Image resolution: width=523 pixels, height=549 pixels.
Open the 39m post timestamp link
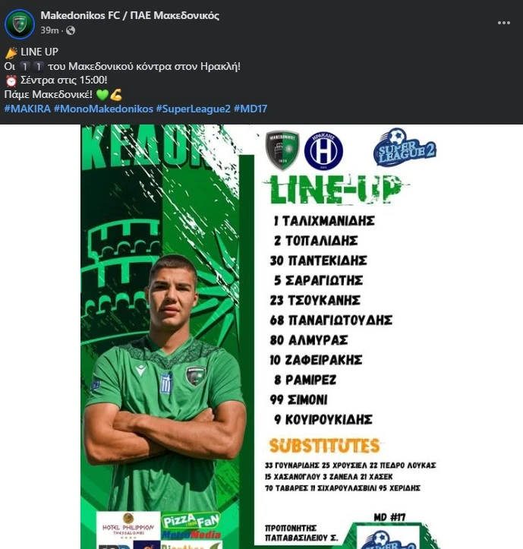[x=49, y=30]
